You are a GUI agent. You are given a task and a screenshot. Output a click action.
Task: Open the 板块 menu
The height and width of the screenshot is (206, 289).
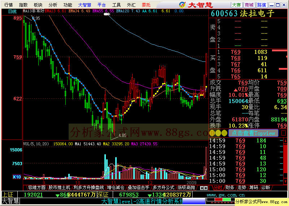coord(38,5)
